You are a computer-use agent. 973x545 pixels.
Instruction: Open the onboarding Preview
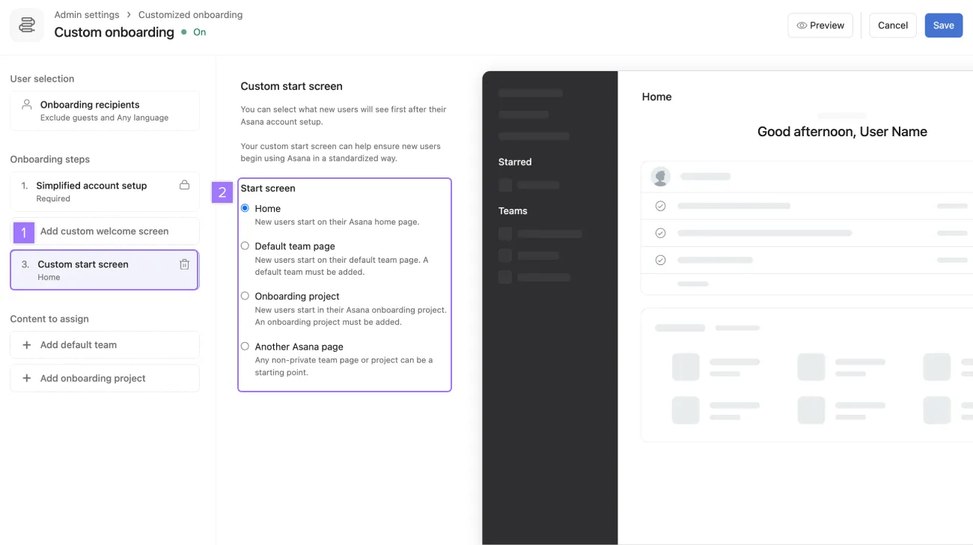820,25
